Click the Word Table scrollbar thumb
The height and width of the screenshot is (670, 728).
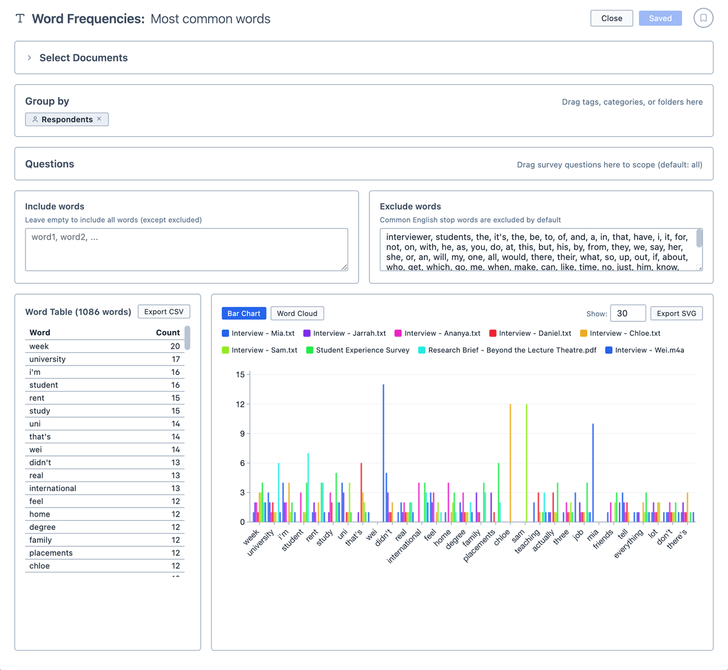[x=187, y=338]
